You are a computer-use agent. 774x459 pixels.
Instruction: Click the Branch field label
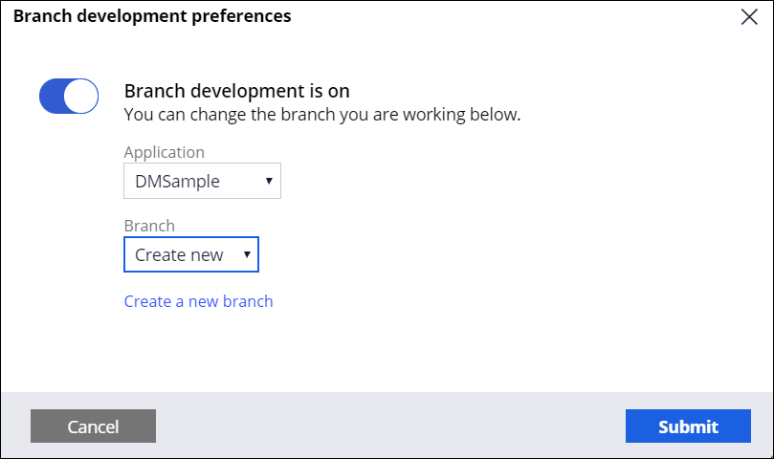pyautogui.click(x=149, y=226)
